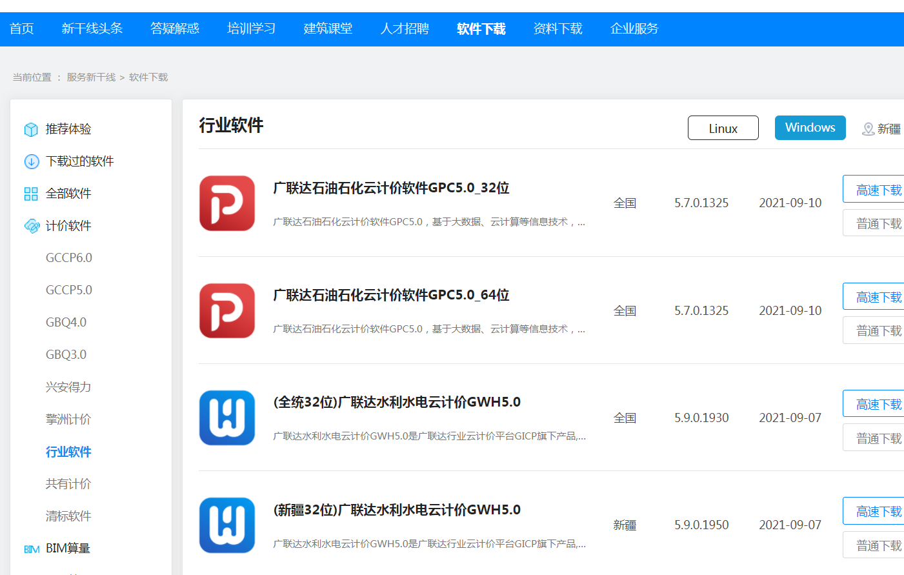Open 人才招聘 navigation item
Screen dimensions: 904x575
(x=405, y=28)
